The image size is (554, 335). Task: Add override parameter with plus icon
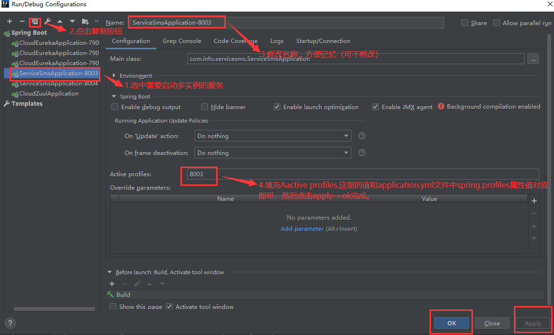(x=534, y=201)
